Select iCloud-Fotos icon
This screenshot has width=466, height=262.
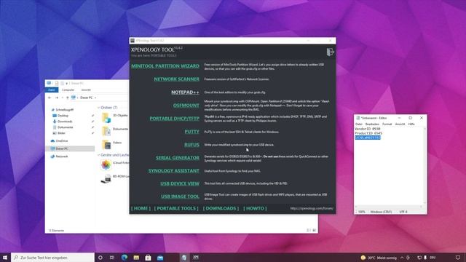click(x=106, y=164)
